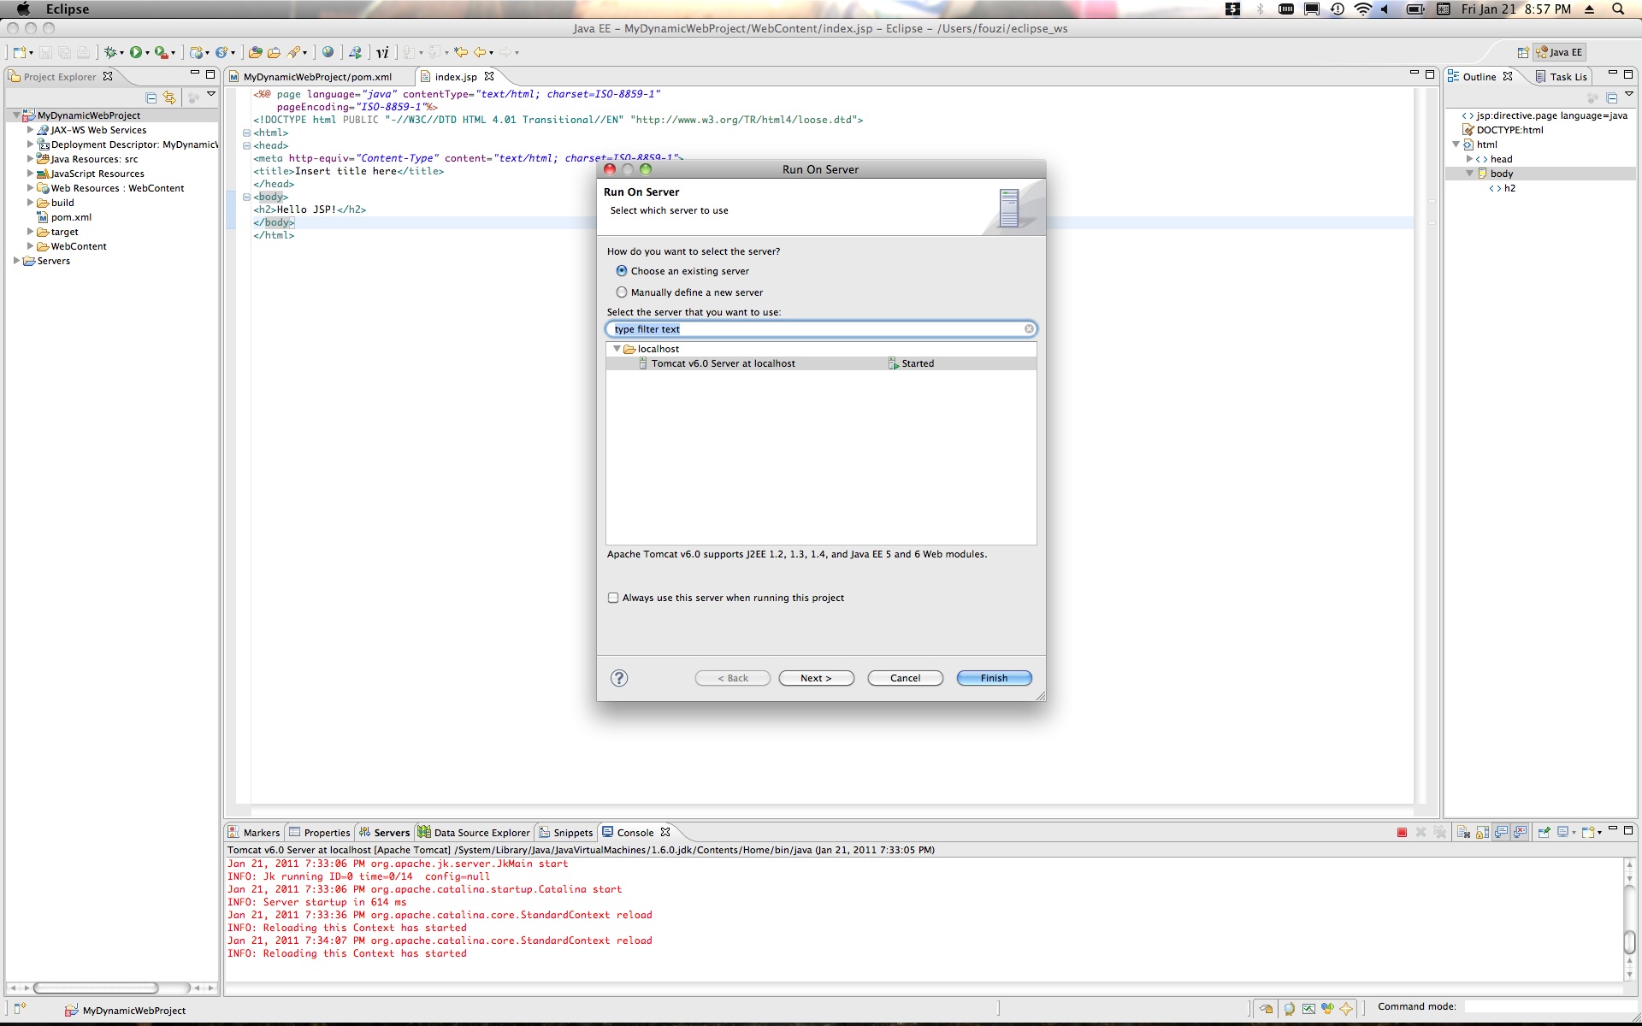
Task: Click the Pin Console icon
Action: click(1544, 832)
